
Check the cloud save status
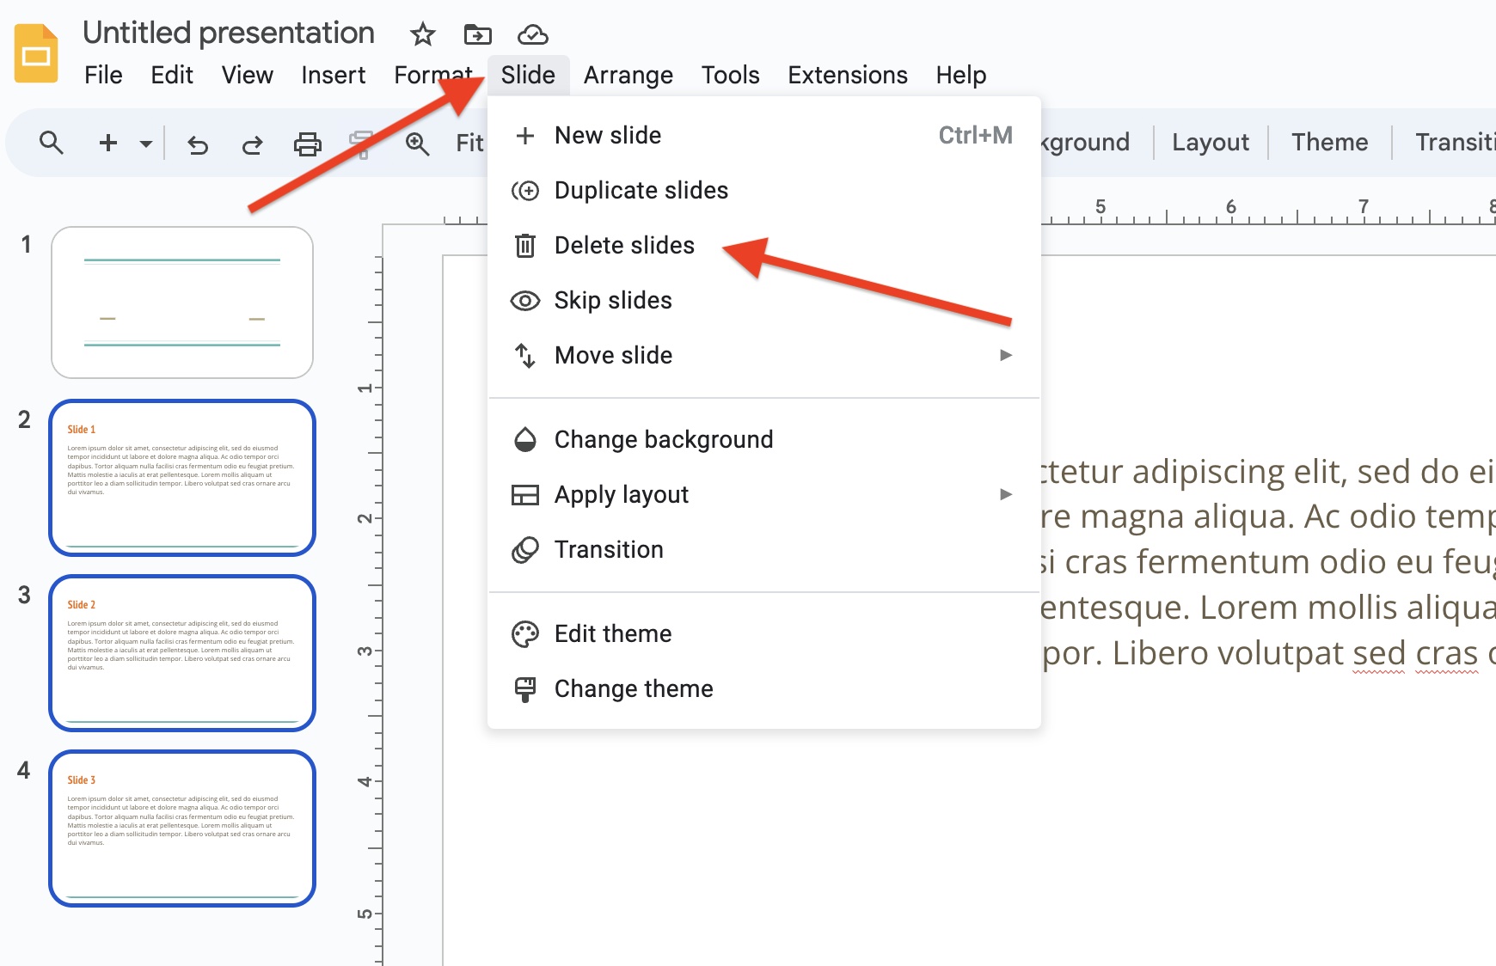click(x=533, y=35)
